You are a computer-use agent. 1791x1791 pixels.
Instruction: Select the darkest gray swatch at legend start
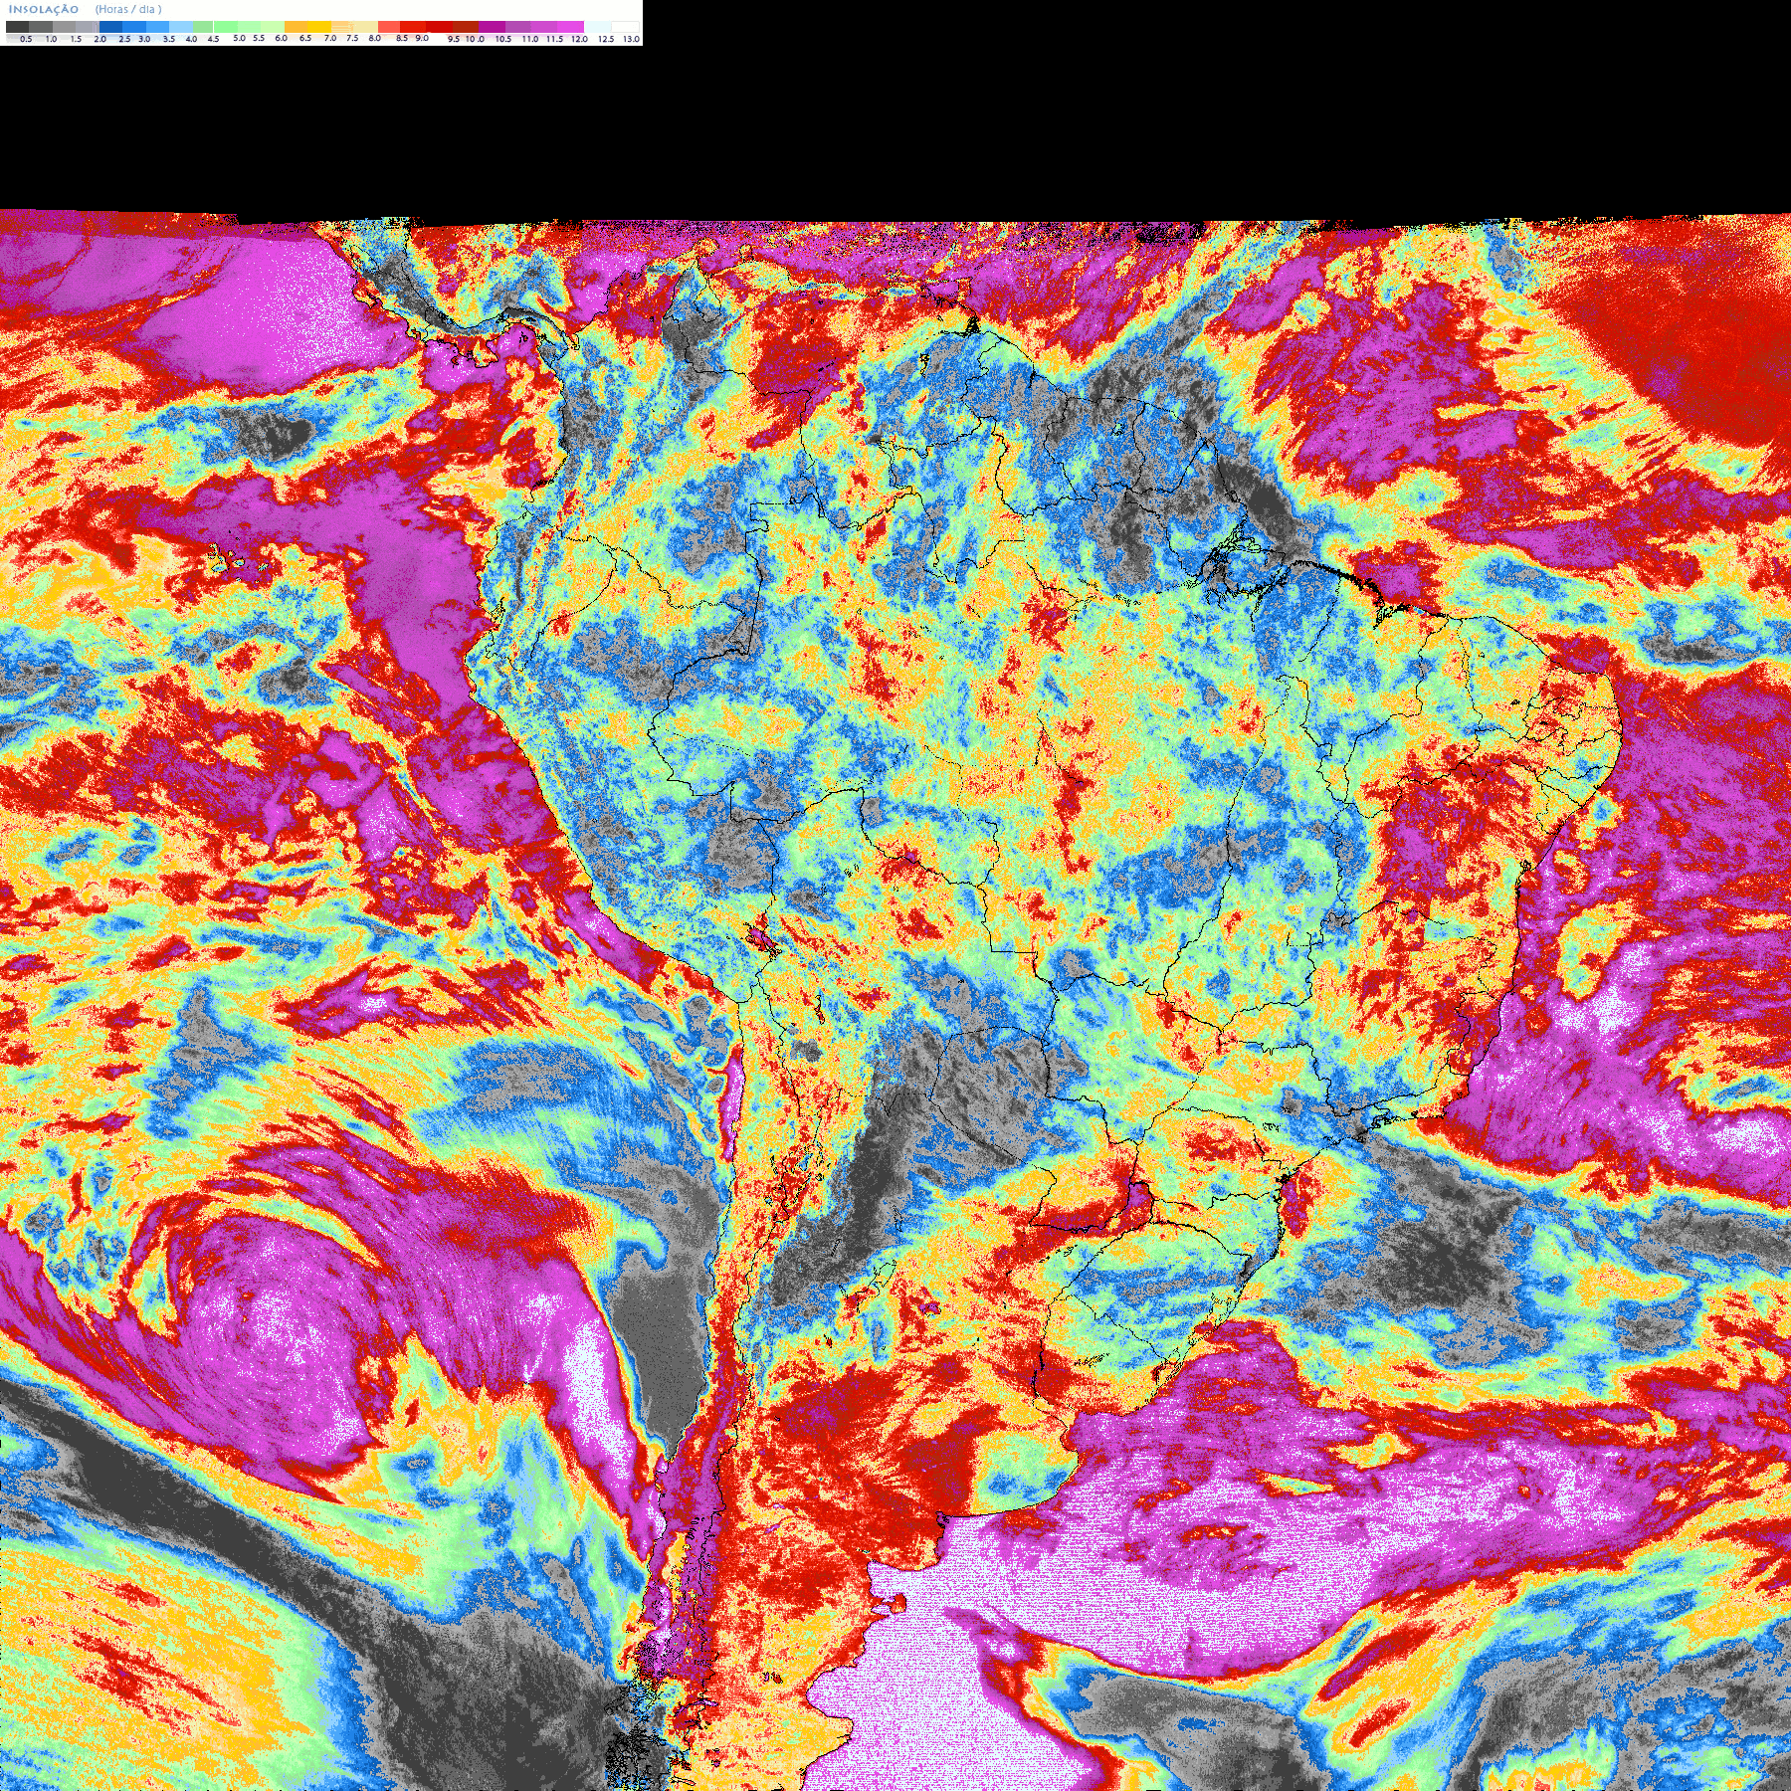pos(17,27)
